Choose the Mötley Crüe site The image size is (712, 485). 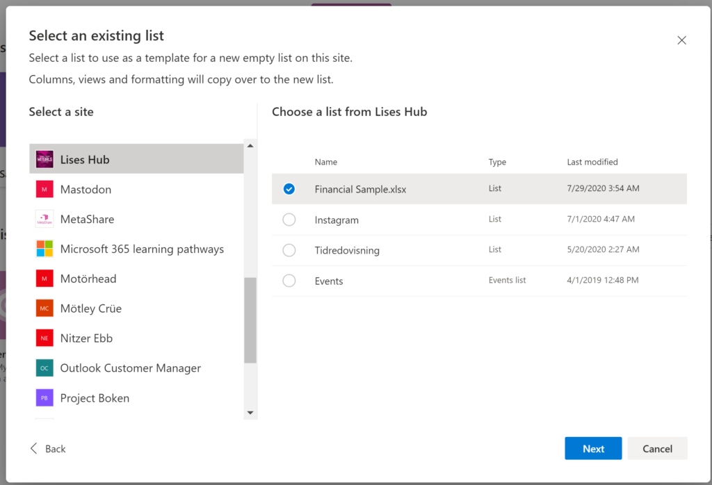[136, 309]
